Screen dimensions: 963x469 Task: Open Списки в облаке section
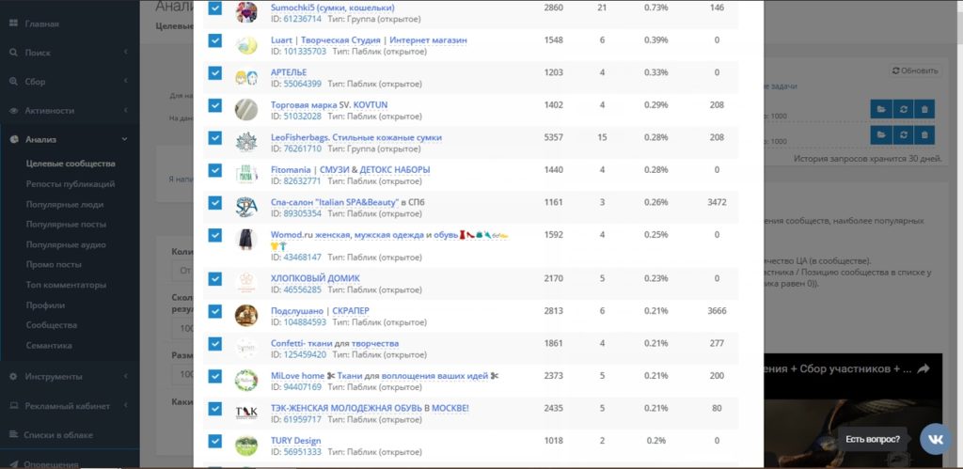(x=57, y=434)
